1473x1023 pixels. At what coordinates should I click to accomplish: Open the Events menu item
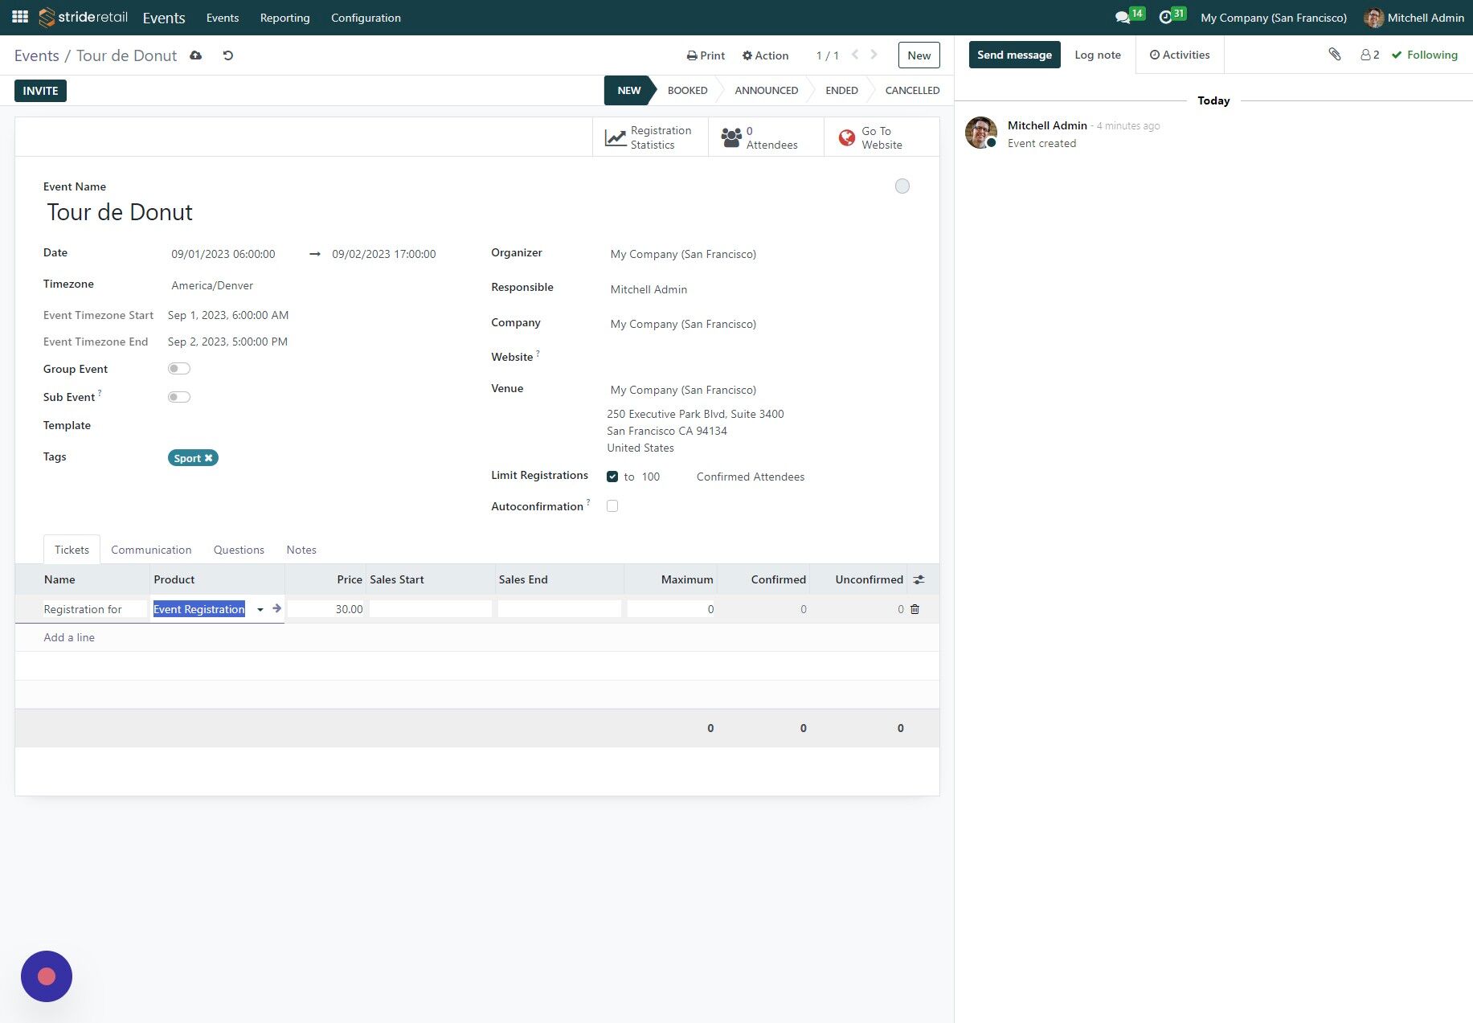point(223,18)
